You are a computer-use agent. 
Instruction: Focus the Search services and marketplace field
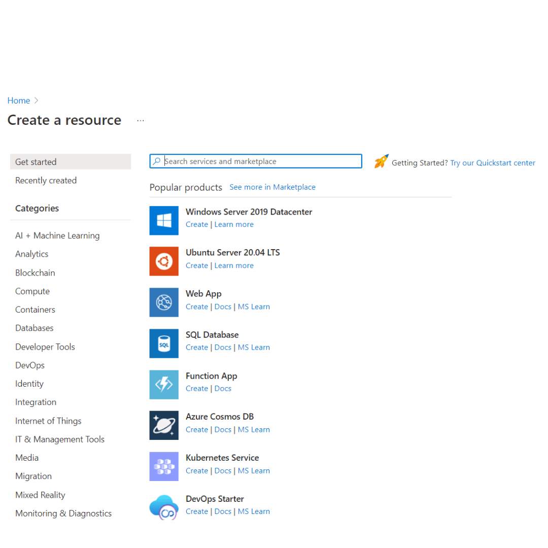[256, 161]
